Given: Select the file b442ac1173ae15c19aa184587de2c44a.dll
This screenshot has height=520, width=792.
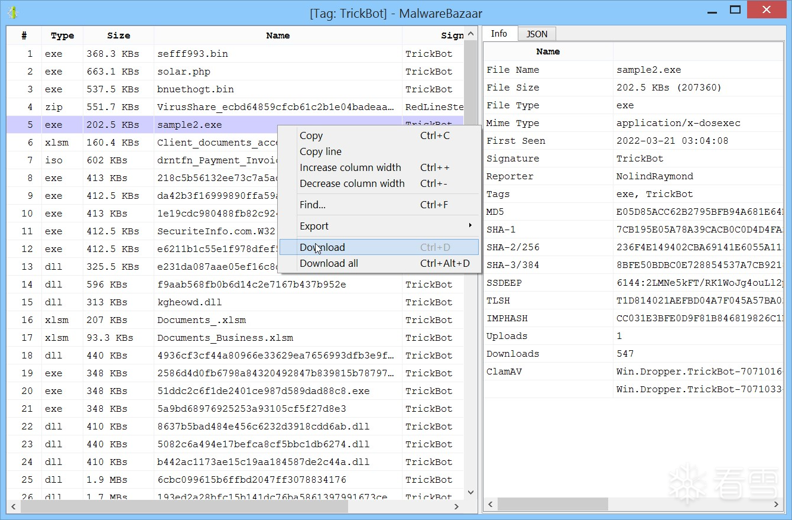Looking at the screenshot, I should click(264, 462).
